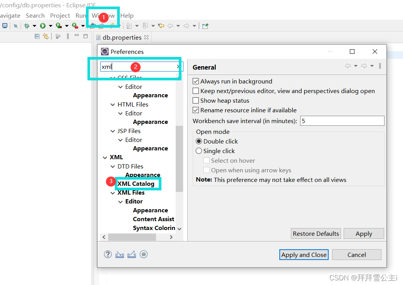Open Preferences back history dropdown
The height and width of the screenshot is (285, 403).
[356, 66]
